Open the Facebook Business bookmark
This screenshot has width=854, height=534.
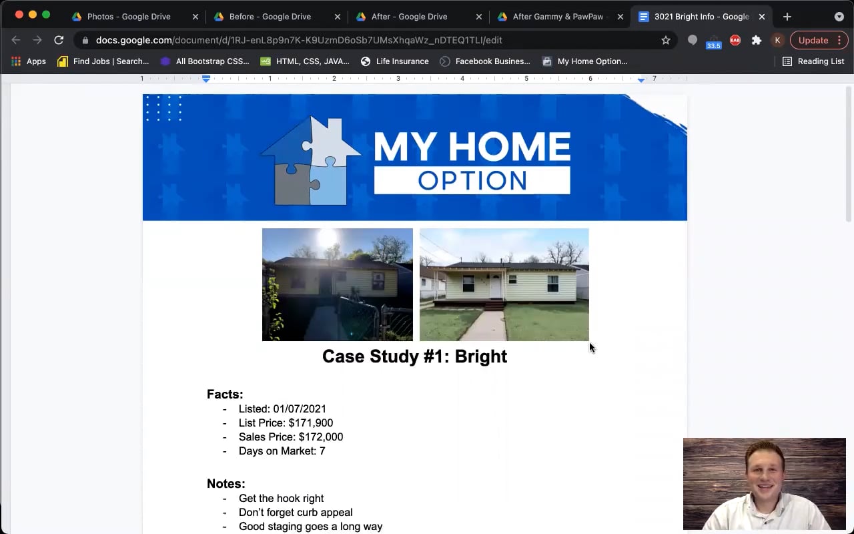485,61
